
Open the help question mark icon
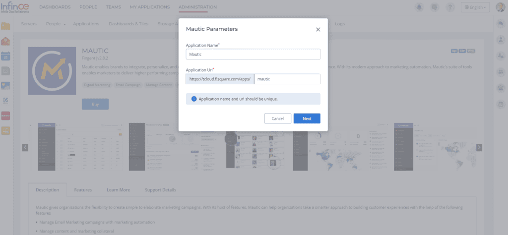click(x=449, y=7)
